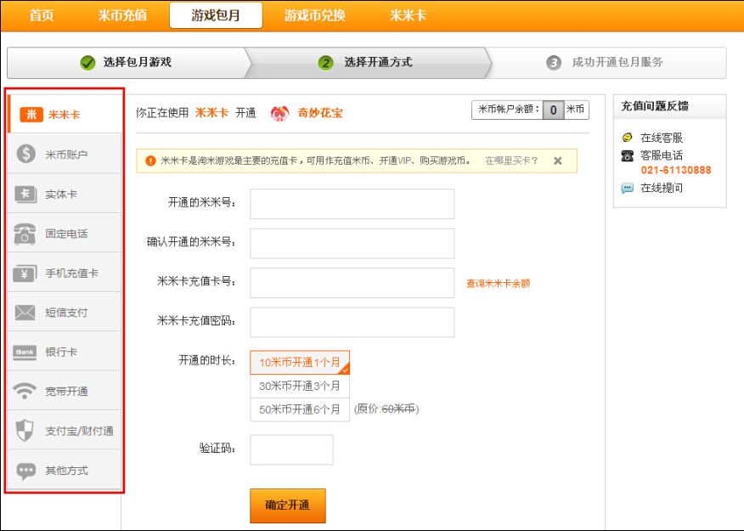Select 支付宝/财付通 payment method label

click(x=79, y=431)
